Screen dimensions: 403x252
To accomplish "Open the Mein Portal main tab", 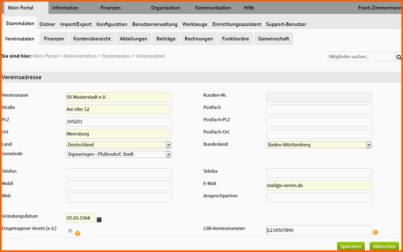I will [x=26, y=8].
